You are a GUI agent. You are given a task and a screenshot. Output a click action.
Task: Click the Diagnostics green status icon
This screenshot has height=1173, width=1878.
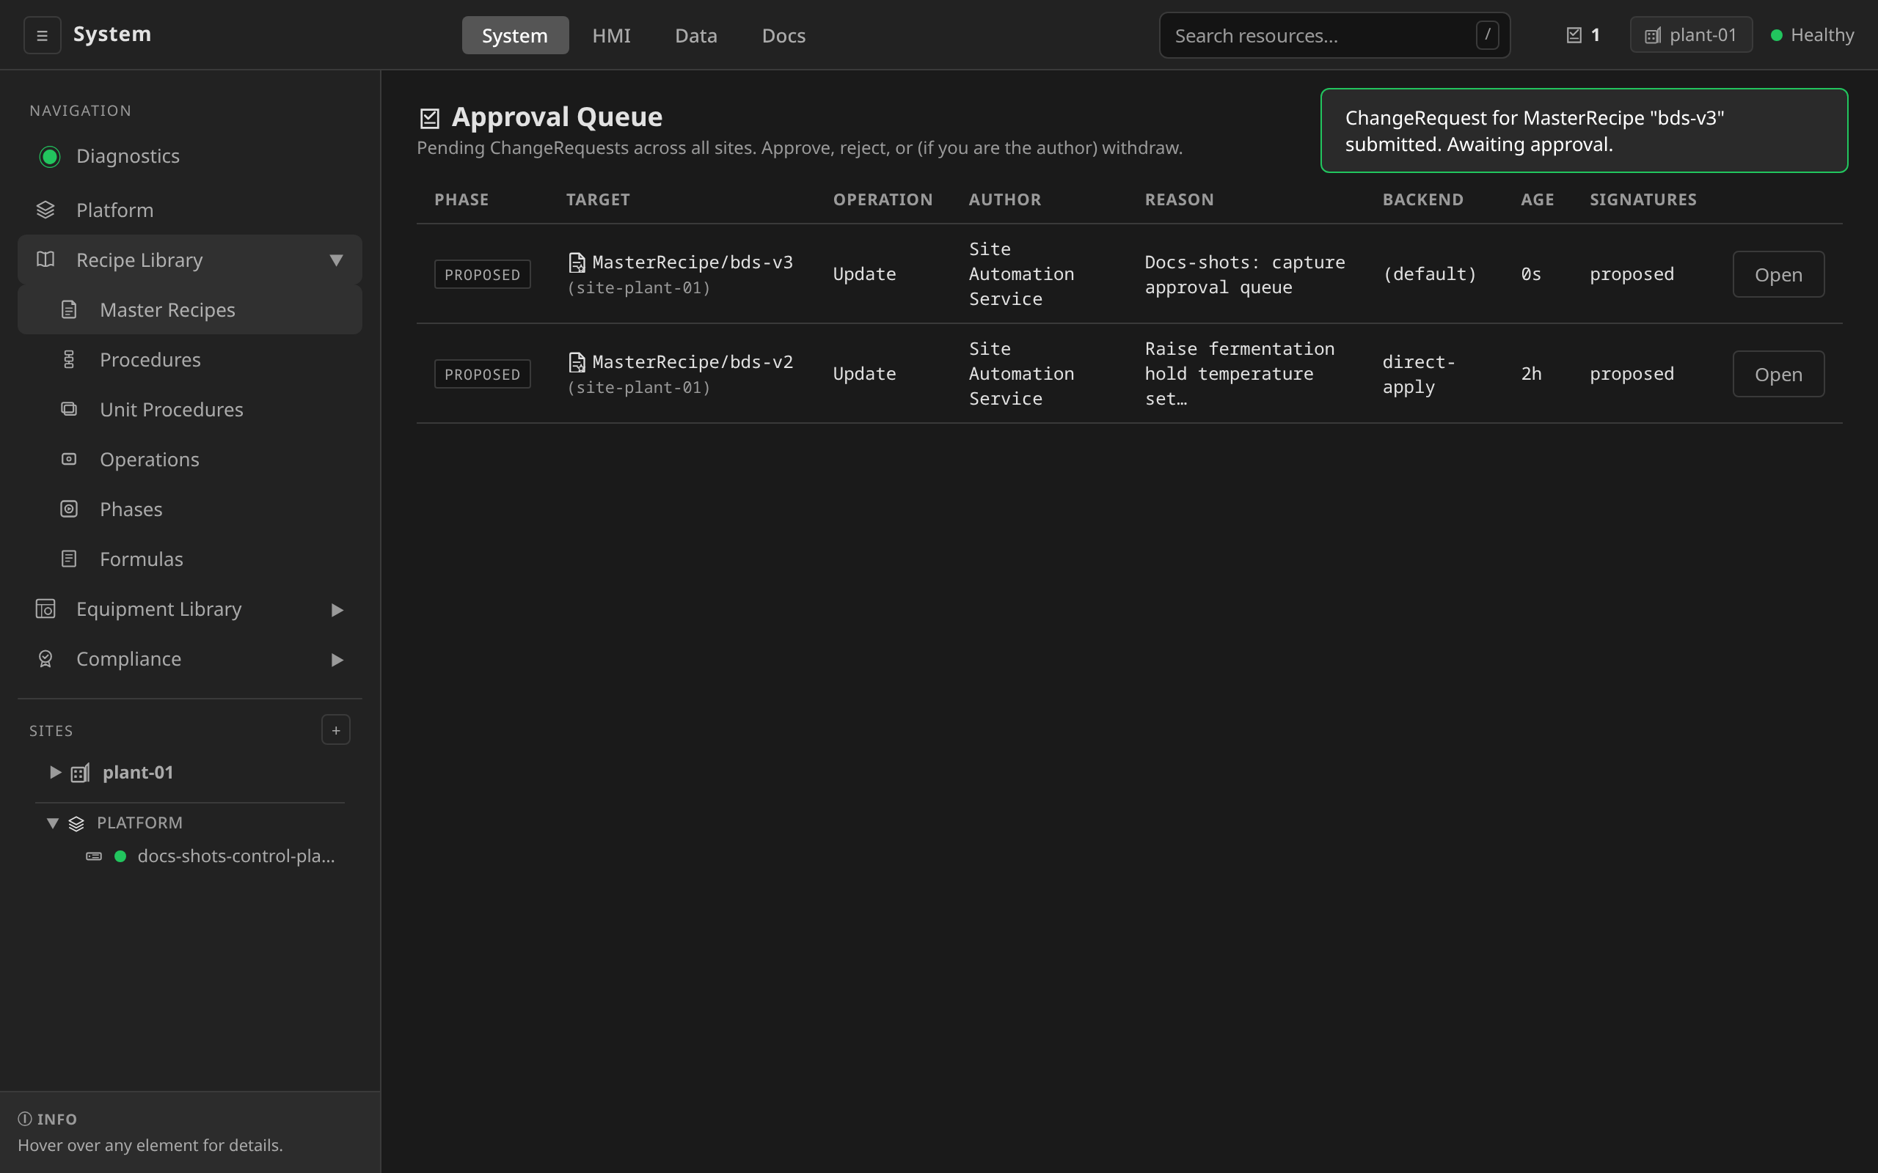tap(50, 157)
